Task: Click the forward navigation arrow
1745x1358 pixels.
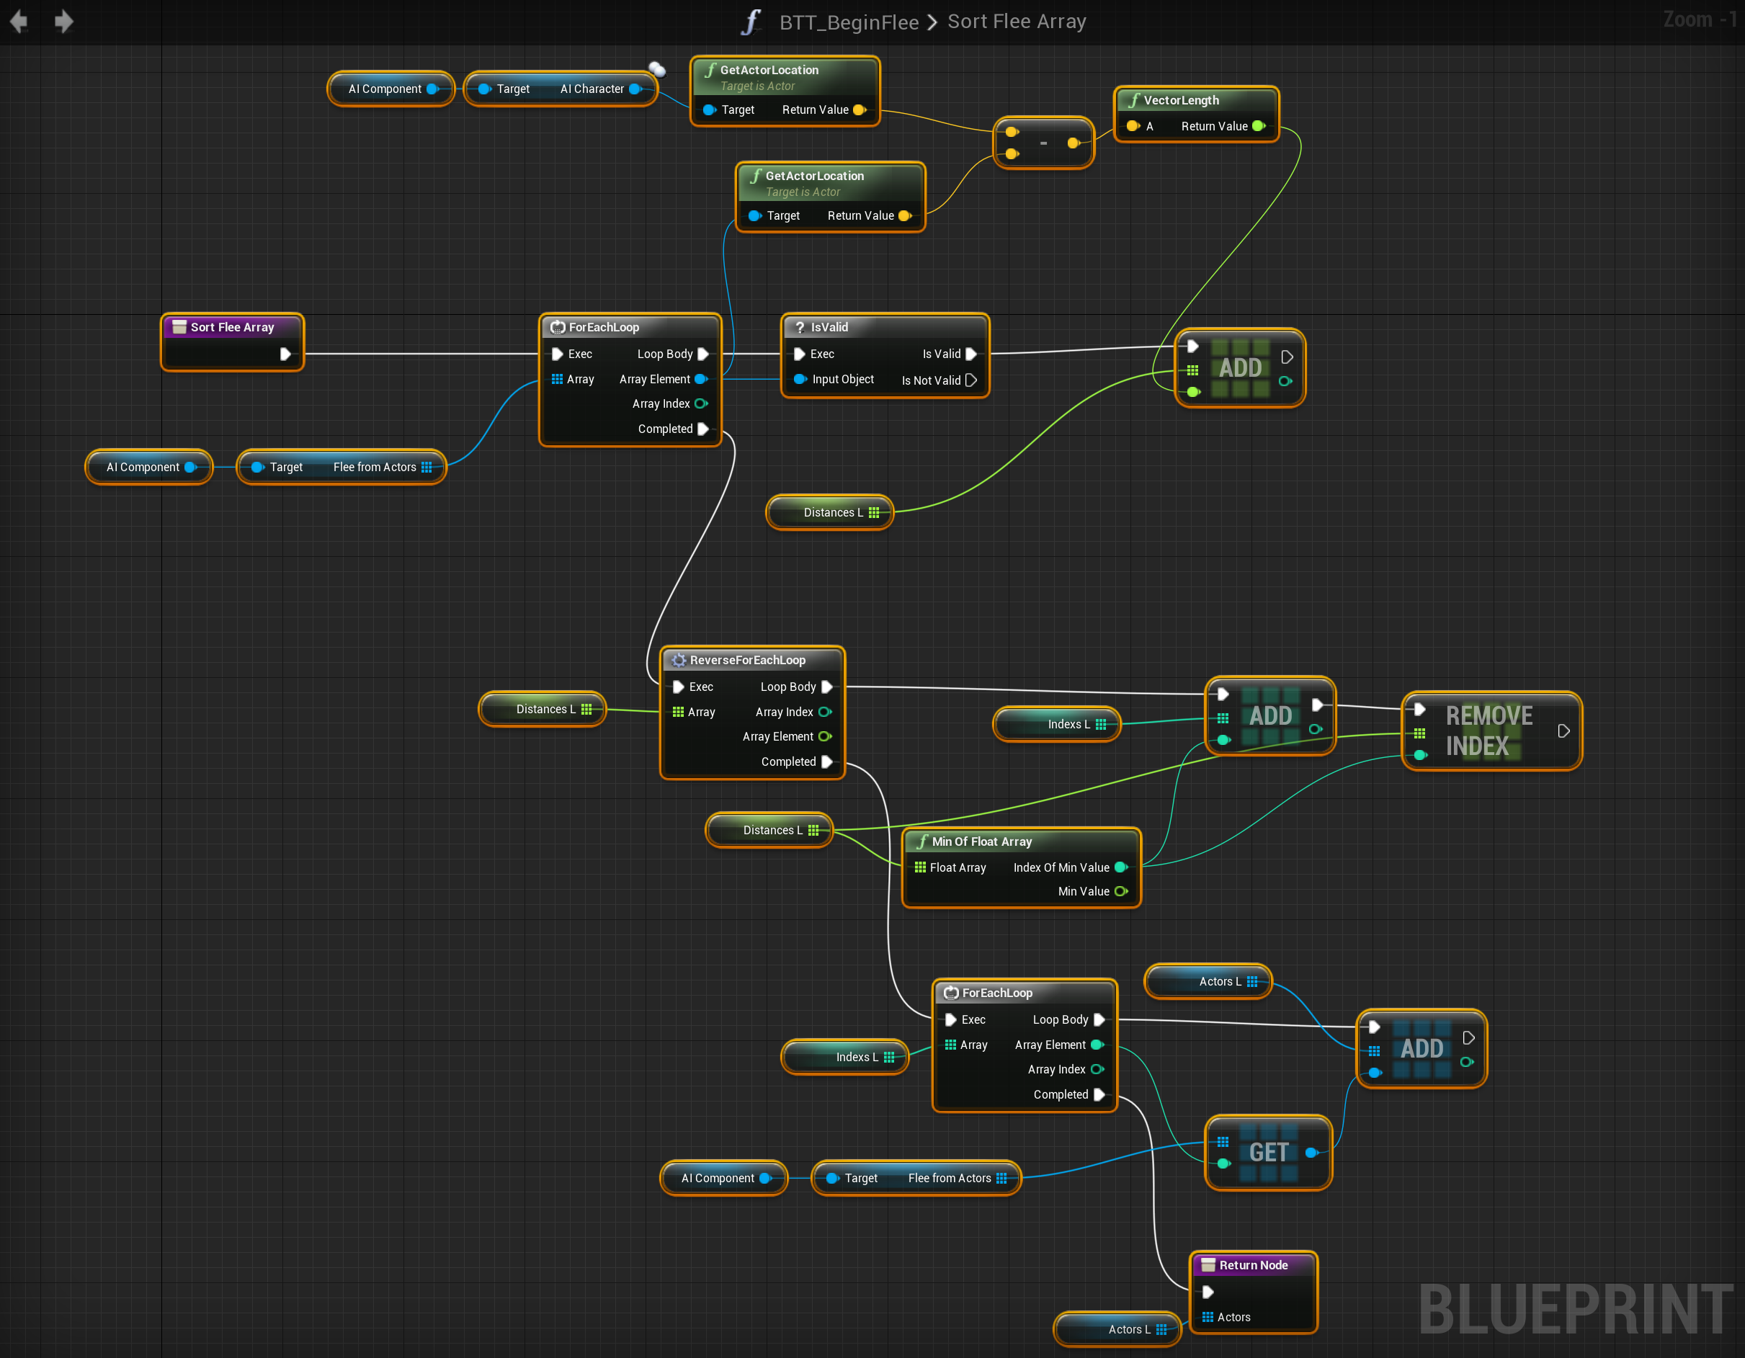Action: 64,22
